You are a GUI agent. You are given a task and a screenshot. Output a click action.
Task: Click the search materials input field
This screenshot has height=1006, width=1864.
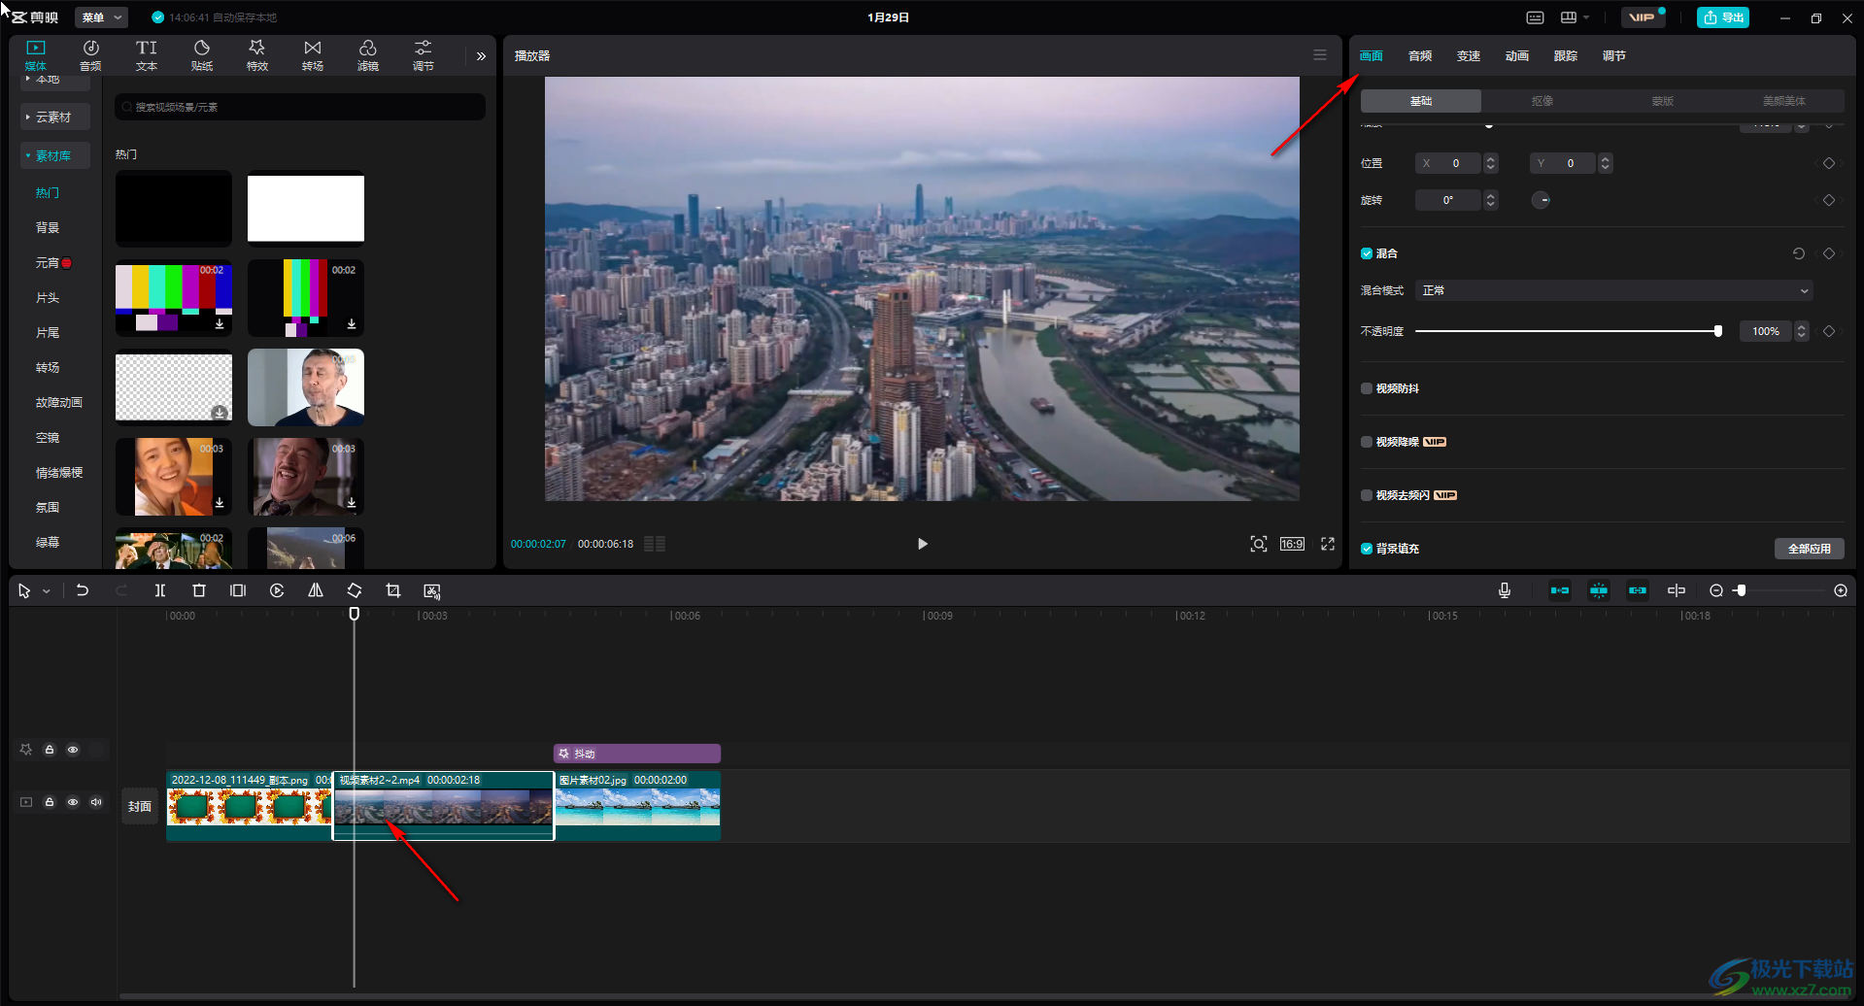tap(300, 107)
